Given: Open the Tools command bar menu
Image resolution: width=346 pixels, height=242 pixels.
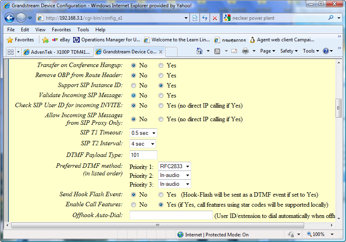Looking at the screenshot, I should 311,51.
